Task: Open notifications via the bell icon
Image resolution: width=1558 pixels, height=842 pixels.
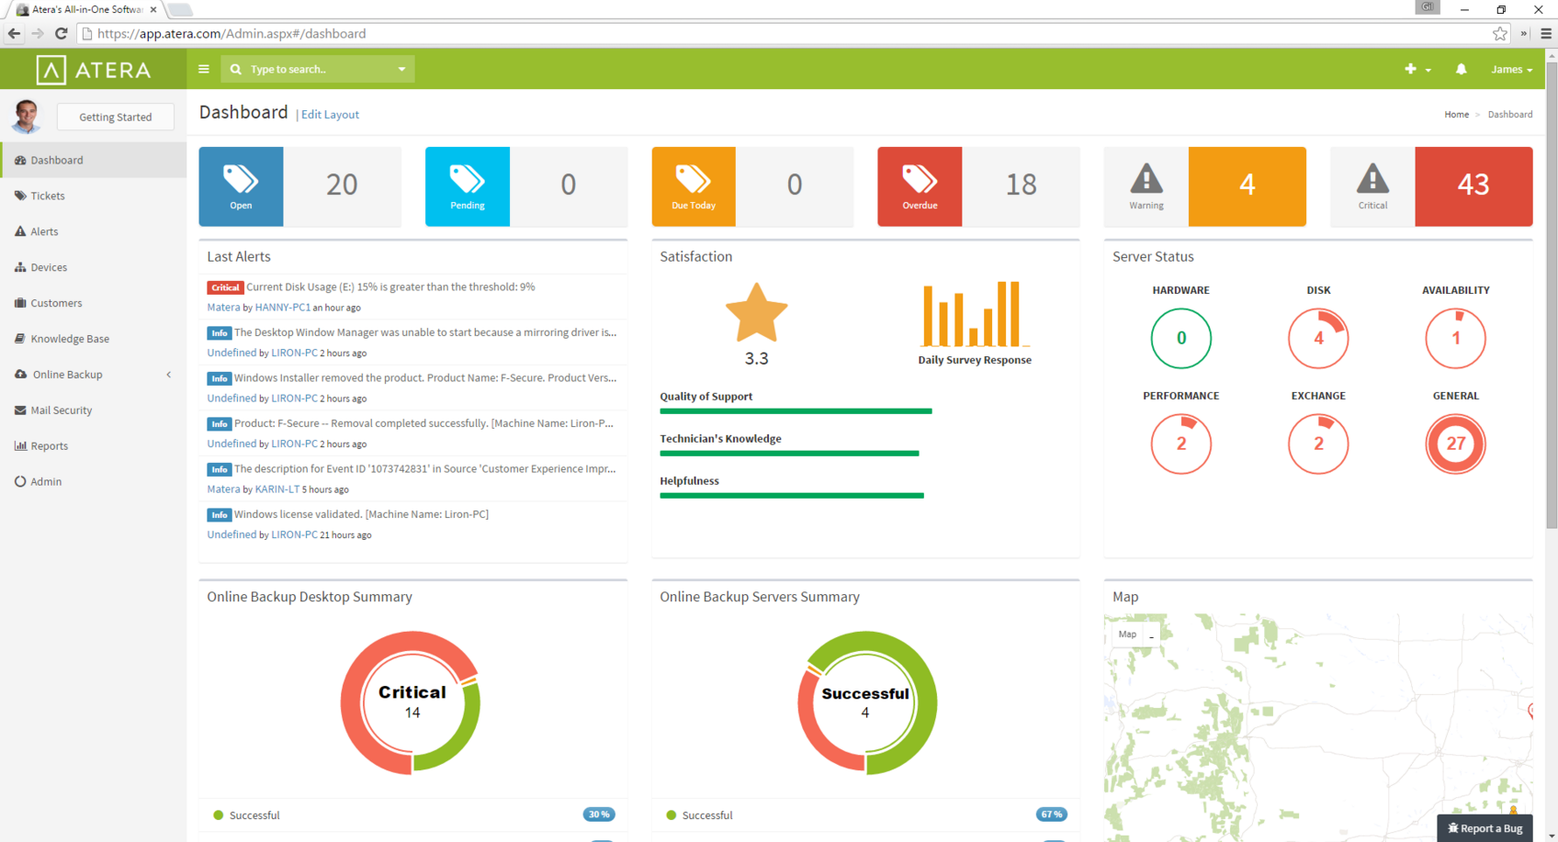Action: [x=1462, y=69]
